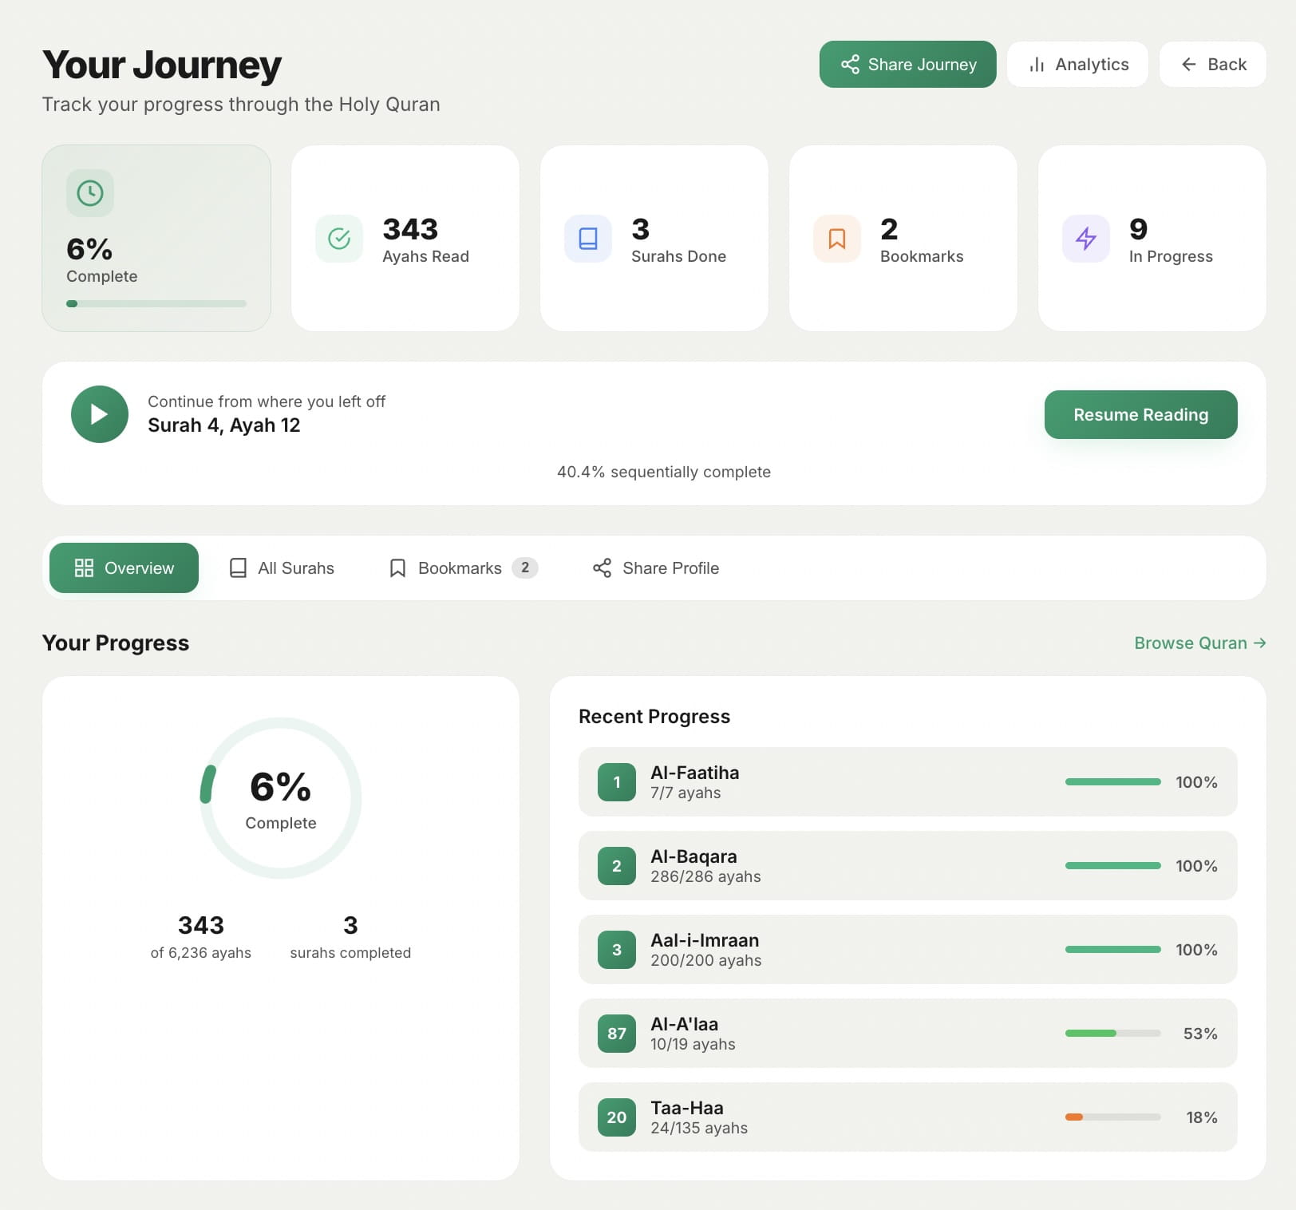Open the Bookmarks tab
Image resolution: width=1296 pixels, height=1210 pixels.
[x=460, y=567]
